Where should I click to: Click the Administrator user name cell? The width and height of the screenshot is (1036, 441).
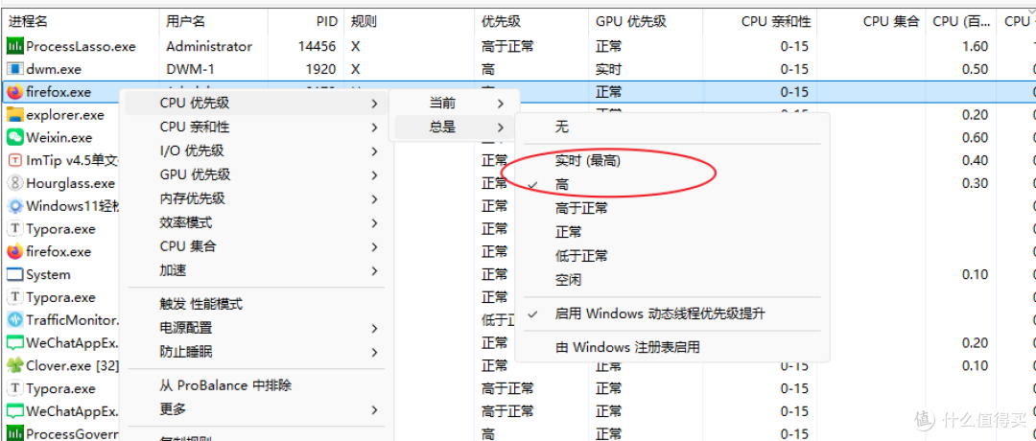click(209, 46)
